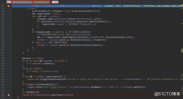
Task: Collapse the fold marker beside the AvailableCluster comment line
Action: tap(12, 35)
